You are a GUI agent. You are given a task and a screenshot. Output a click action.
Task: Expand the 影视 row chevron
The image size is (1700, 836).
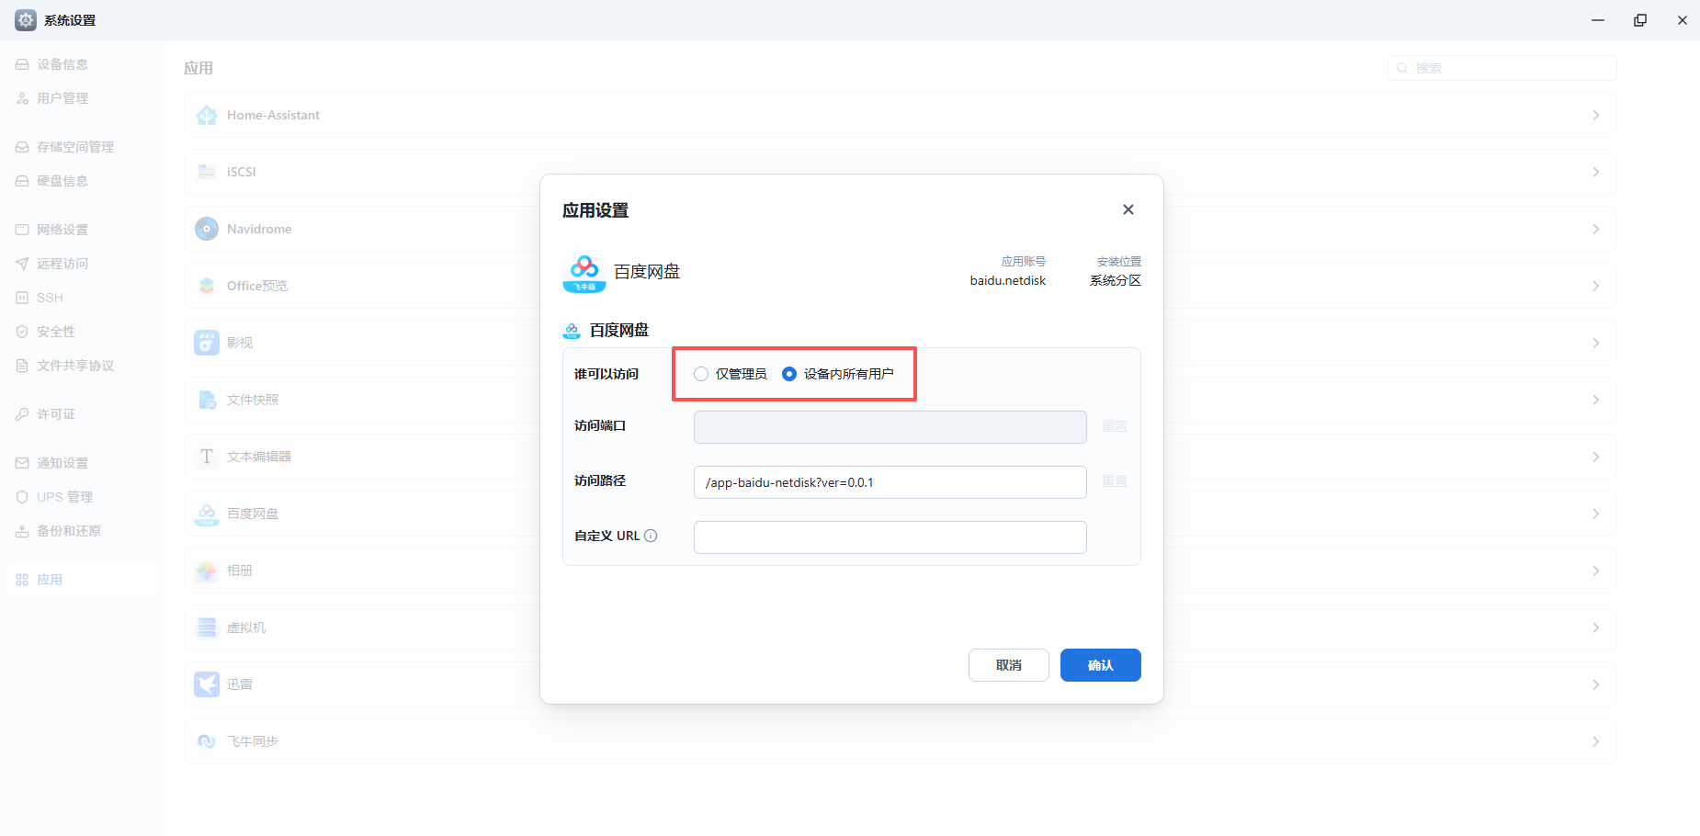click(1596, 343)
